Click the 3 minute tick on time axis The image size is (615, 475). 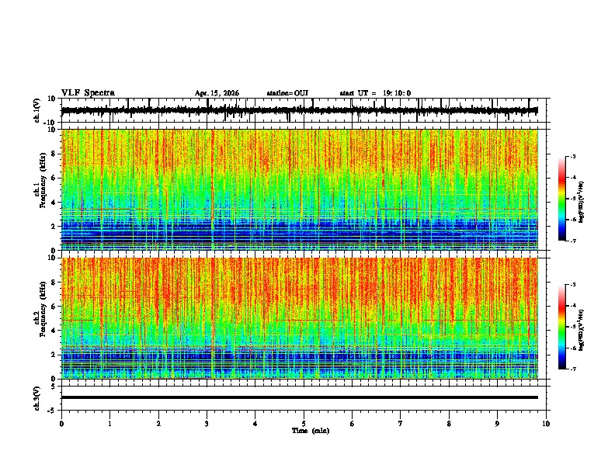click(x=207, y=424)
